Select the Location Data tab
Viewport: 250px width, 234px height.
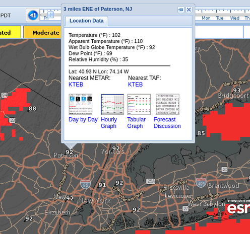pos(87,21)
